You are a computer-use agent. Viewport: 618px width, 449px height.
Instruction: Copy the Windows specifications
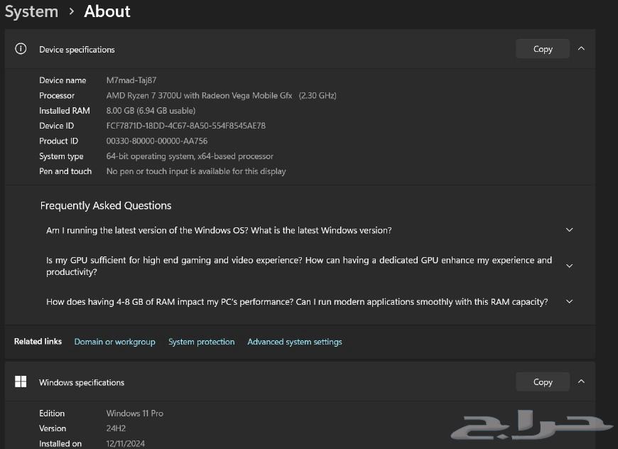tap(543, 382)
